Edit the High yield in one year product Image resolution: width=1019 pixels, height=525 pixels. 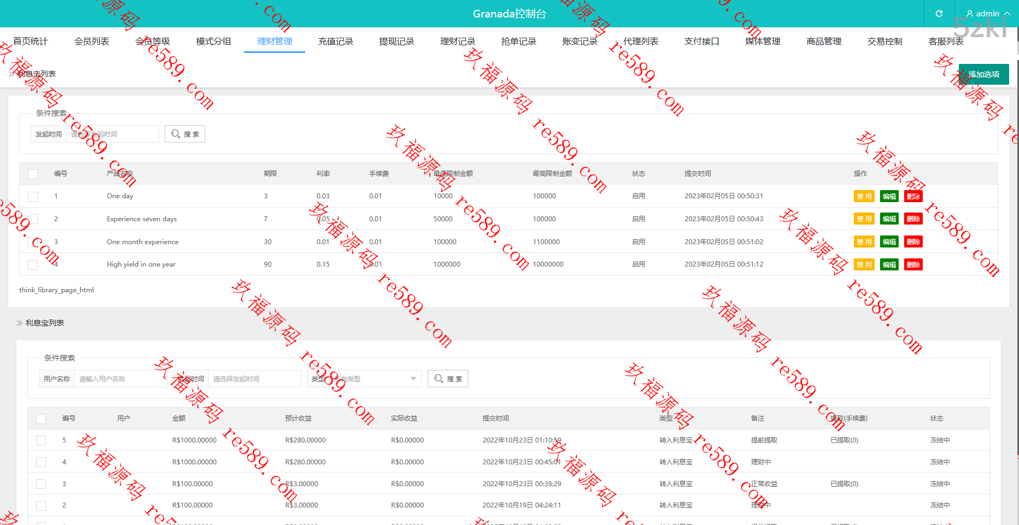[889, 265]
